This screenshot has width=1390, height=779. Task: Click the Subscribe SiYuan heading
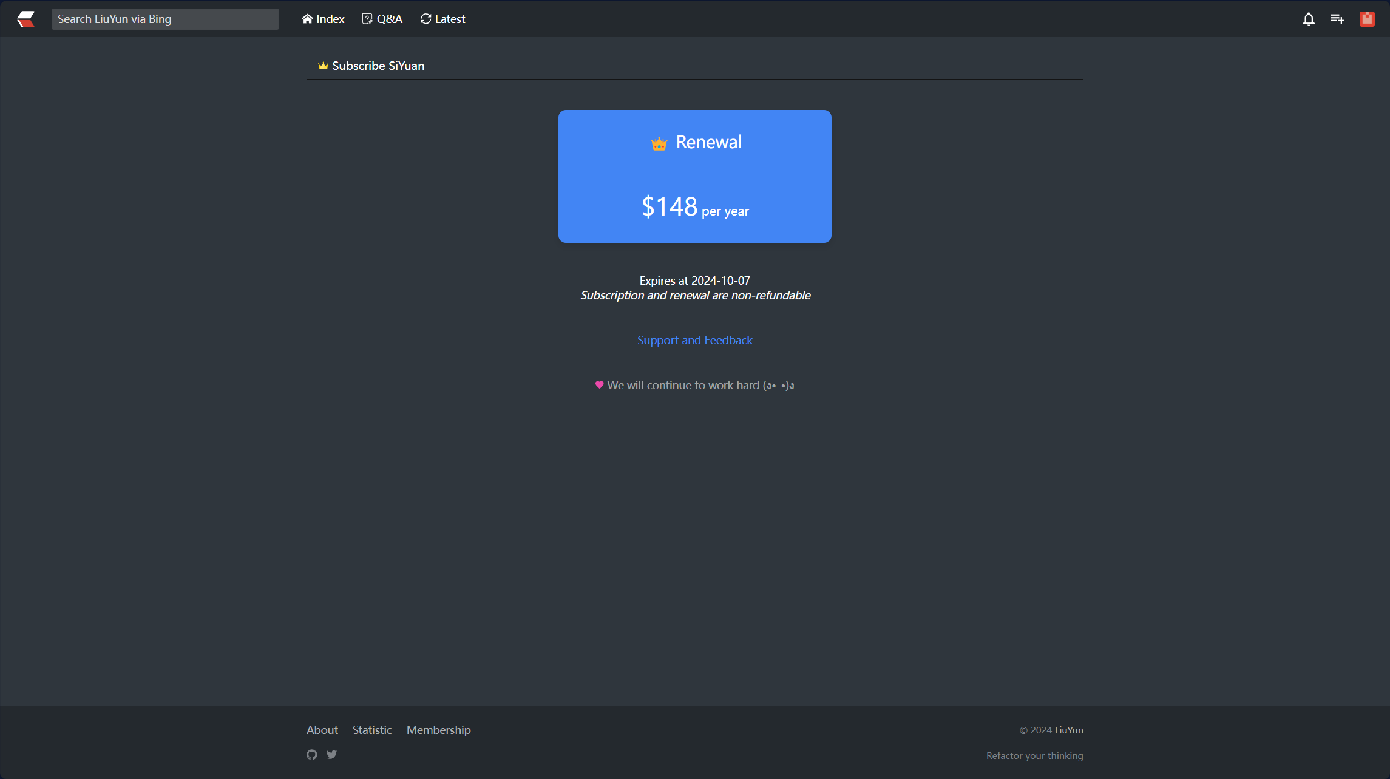pos(378,66)
